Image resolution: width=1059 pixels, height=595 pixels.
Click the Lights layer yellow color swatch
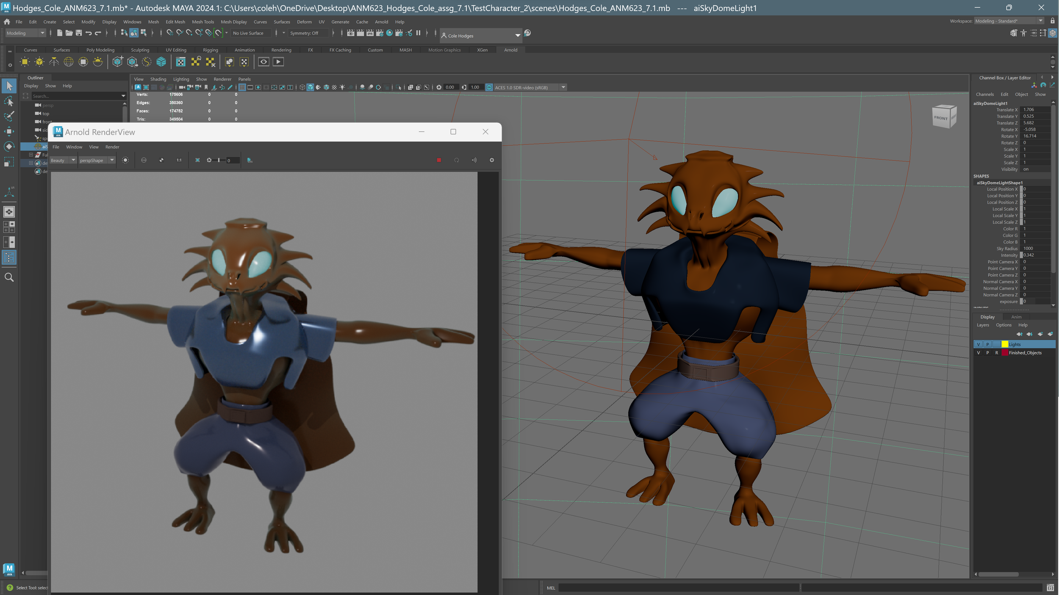click(x=1005, y=344)
